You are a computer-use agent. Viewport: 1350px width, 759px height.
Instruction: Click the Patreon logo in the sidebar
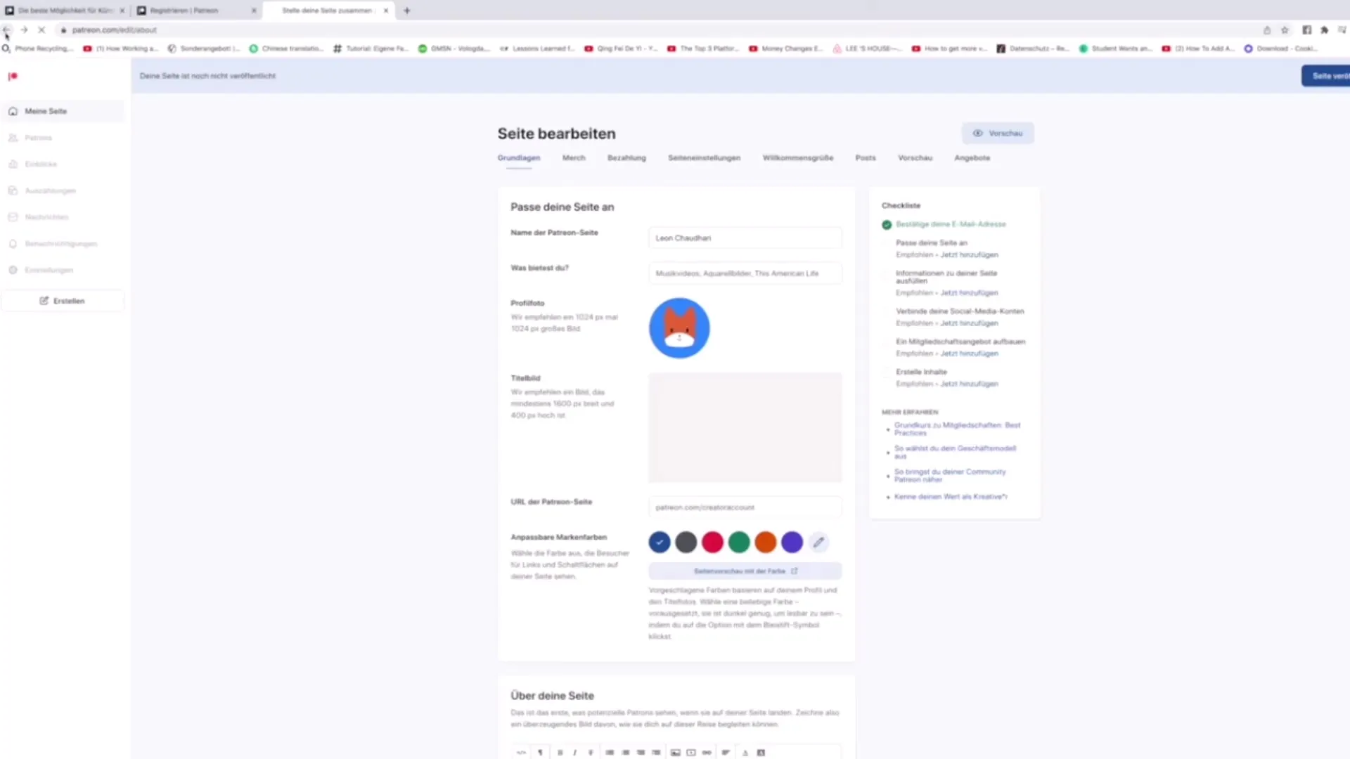tap(13, 76)
